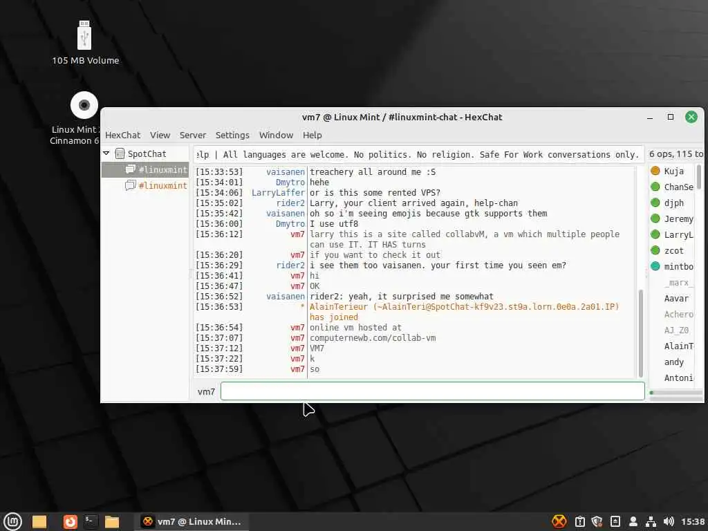This screenshot has height=531, width=708.
Task: Click the vm7 nickname button
Action: click(206, 391)
